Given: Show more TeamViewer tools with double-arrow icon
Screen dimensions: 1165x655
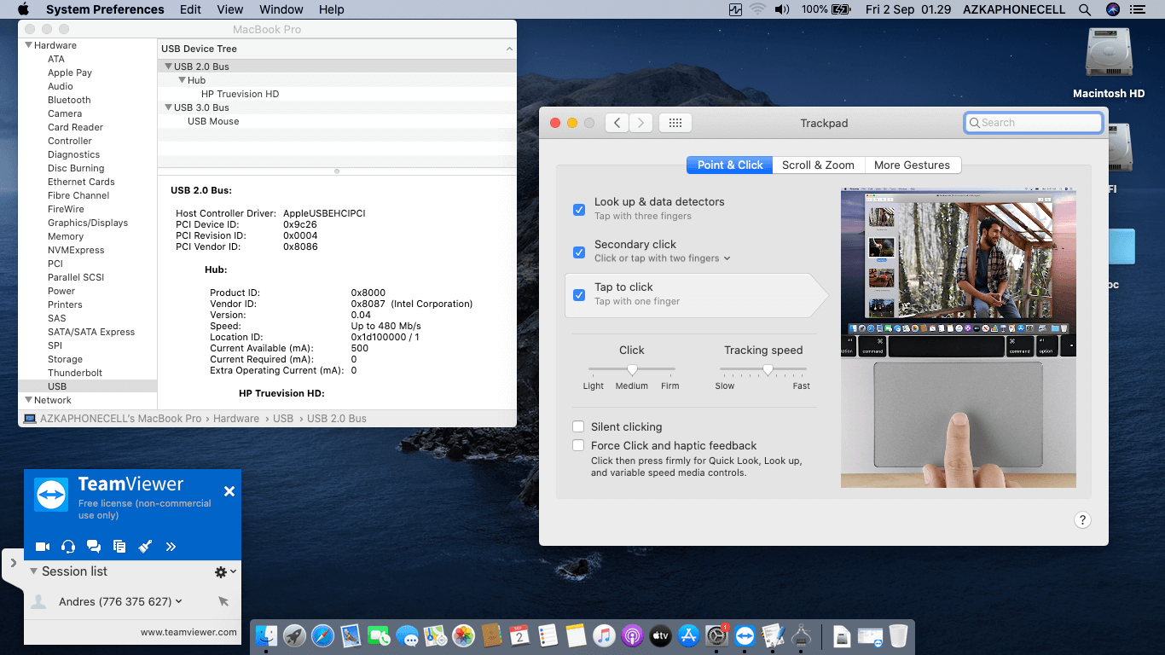Looking at the screenshot, I should (x=171, y=547).
